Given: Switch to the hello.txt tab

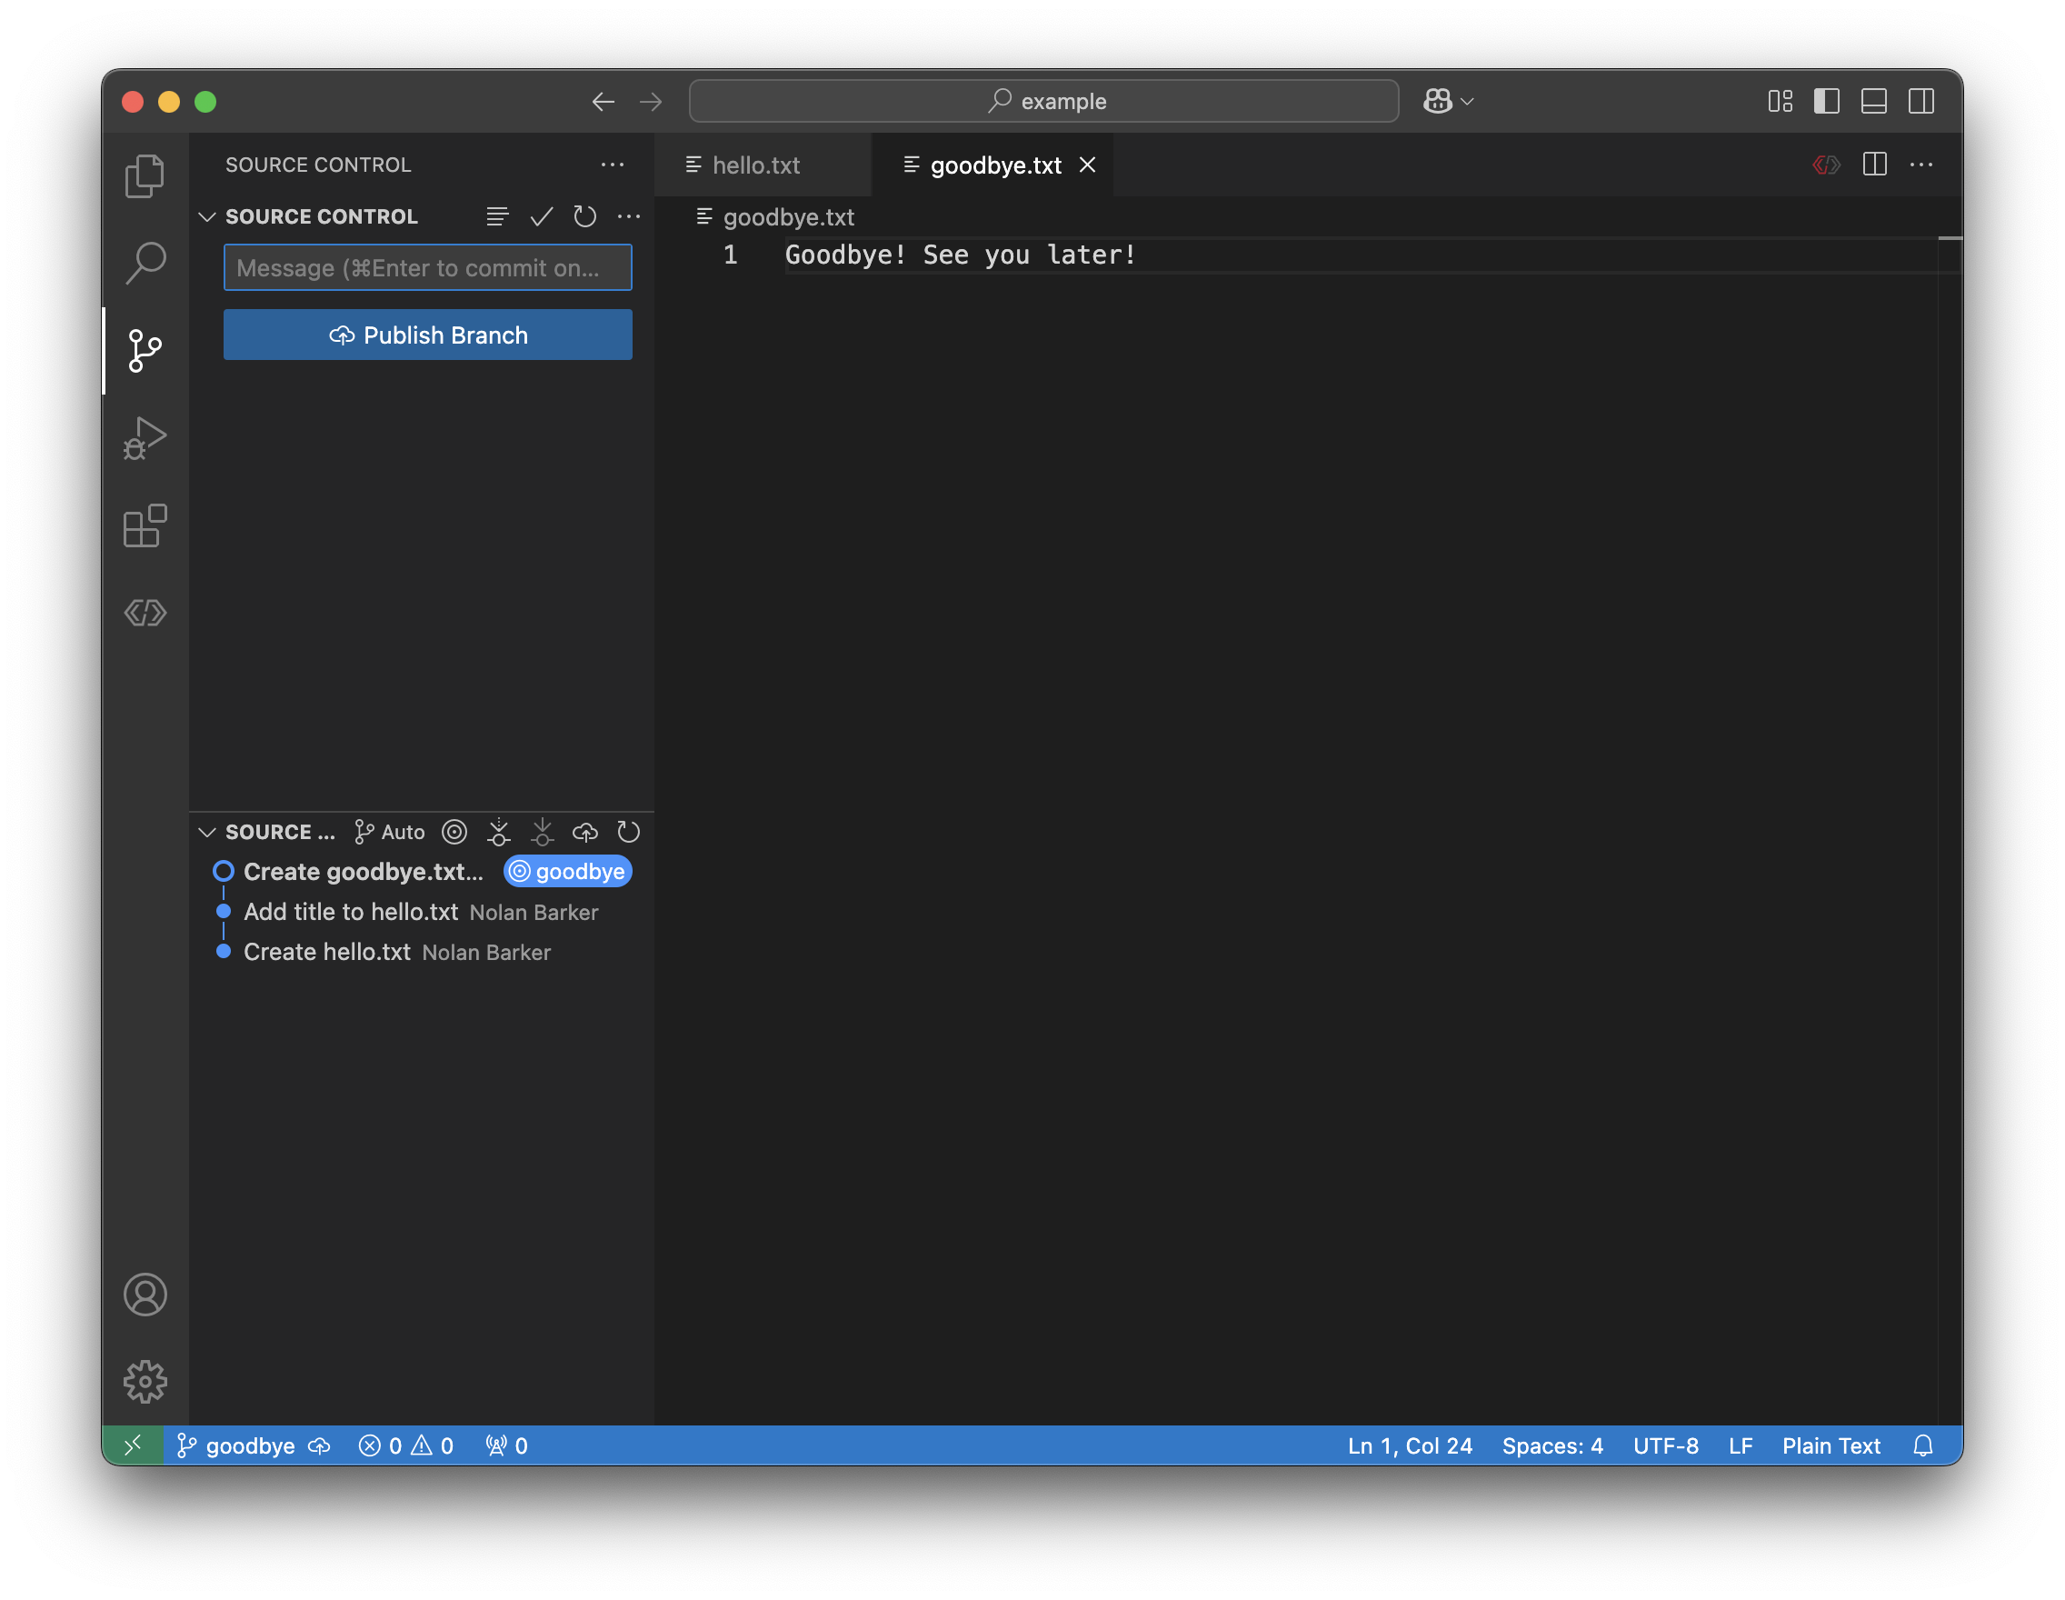Looking at the screenshot, I should [x=762, y=165].
